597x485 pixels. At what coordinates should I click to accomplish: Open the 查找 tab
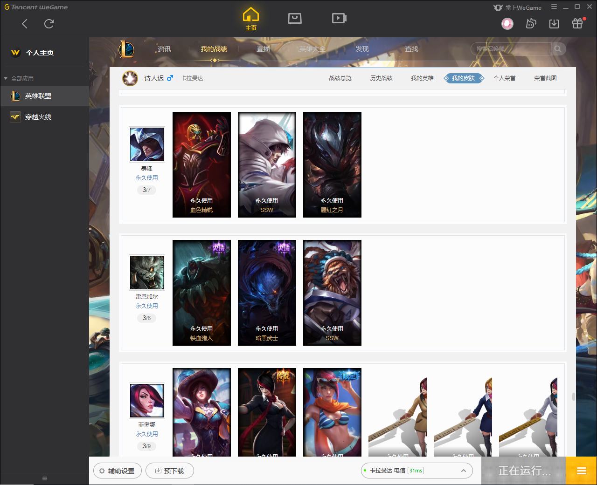coord(411,49)
